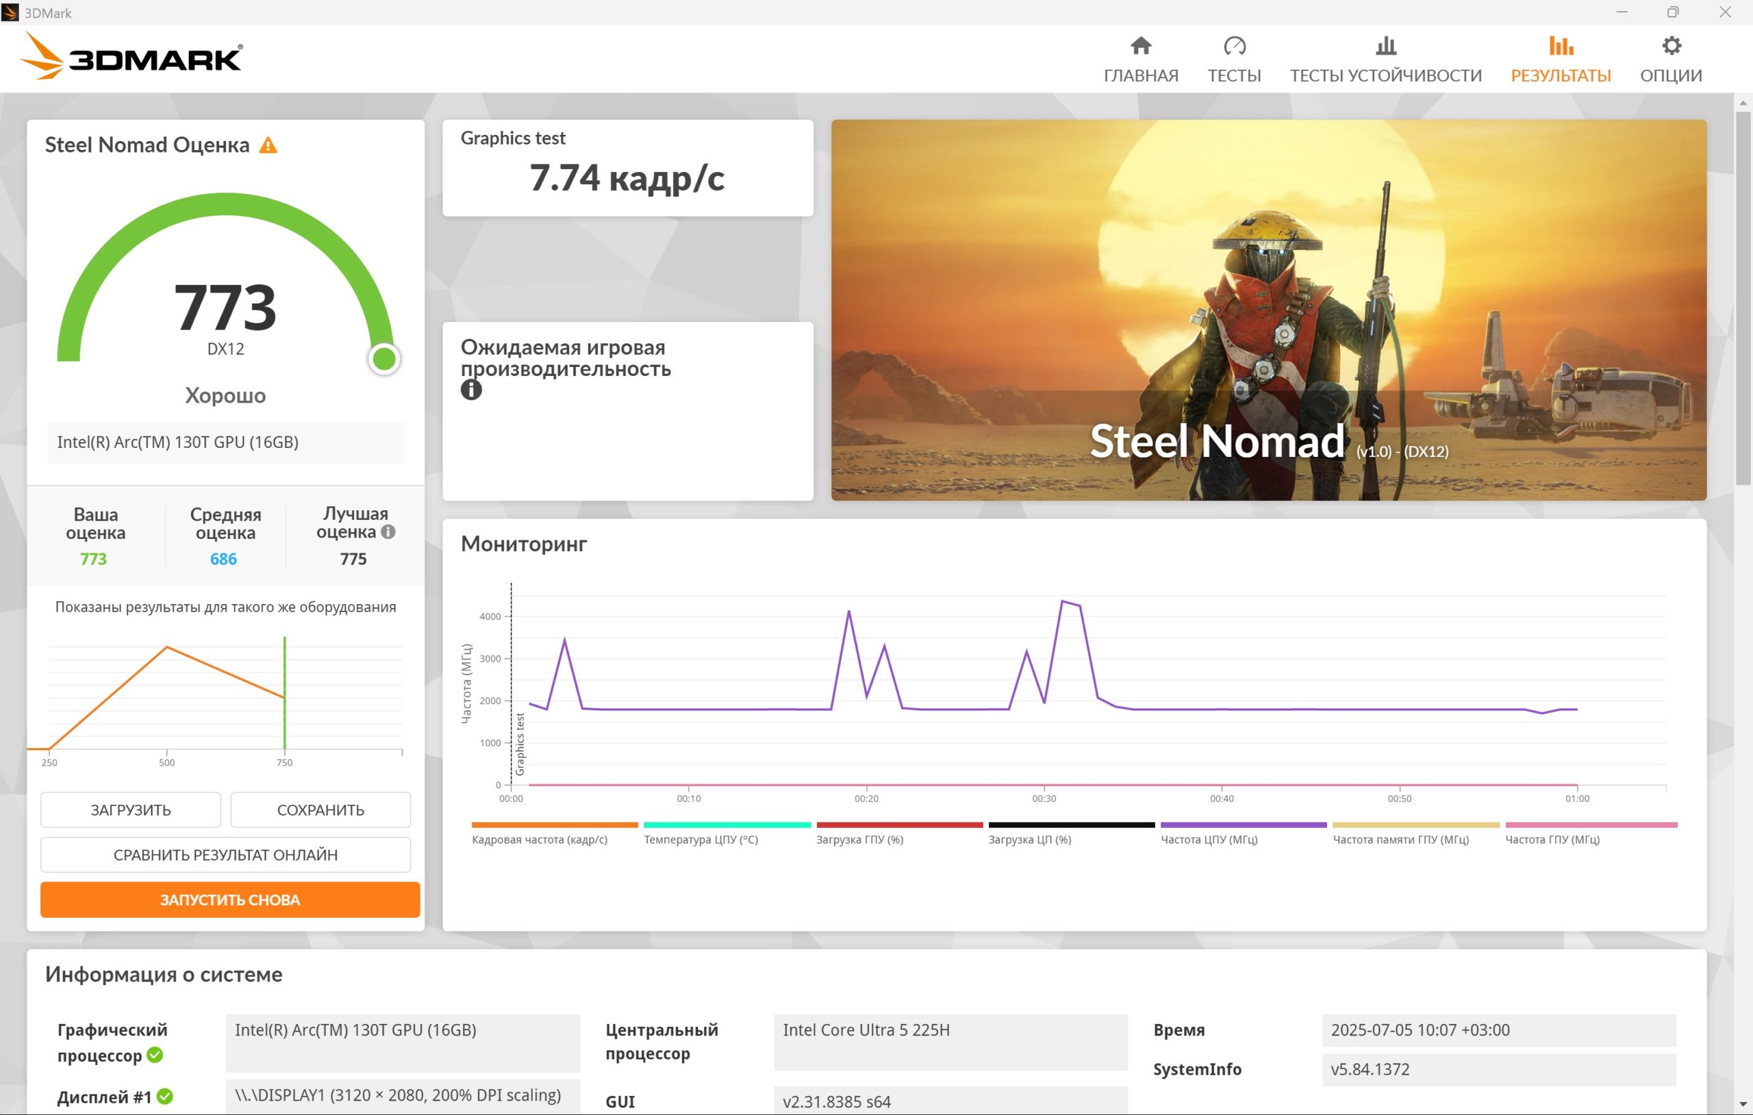Switch to the ТЕСТЫ tab
Viewport: 1753px width, 1115px height.
[1234, 59]
